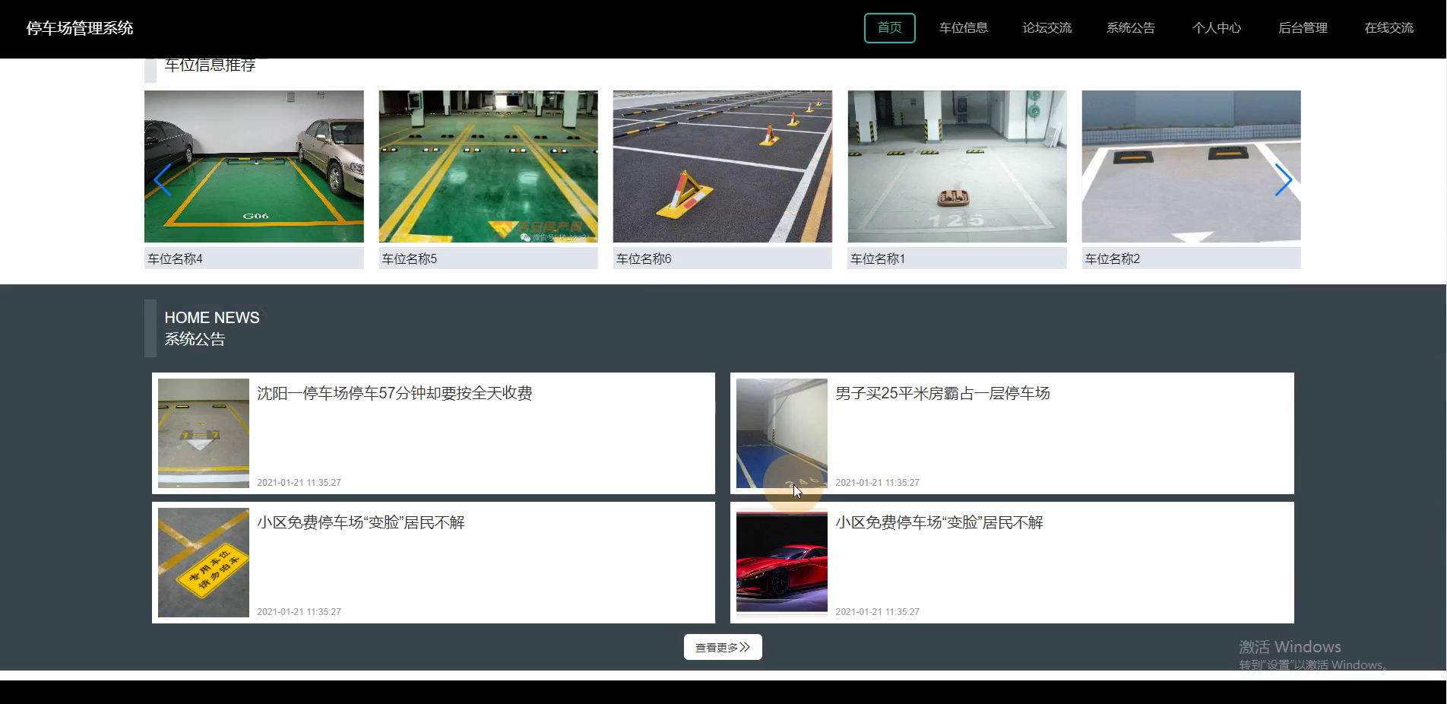Open parking spot photo for 车位名称5
The image size is (1447, 704).
[488, 166]
